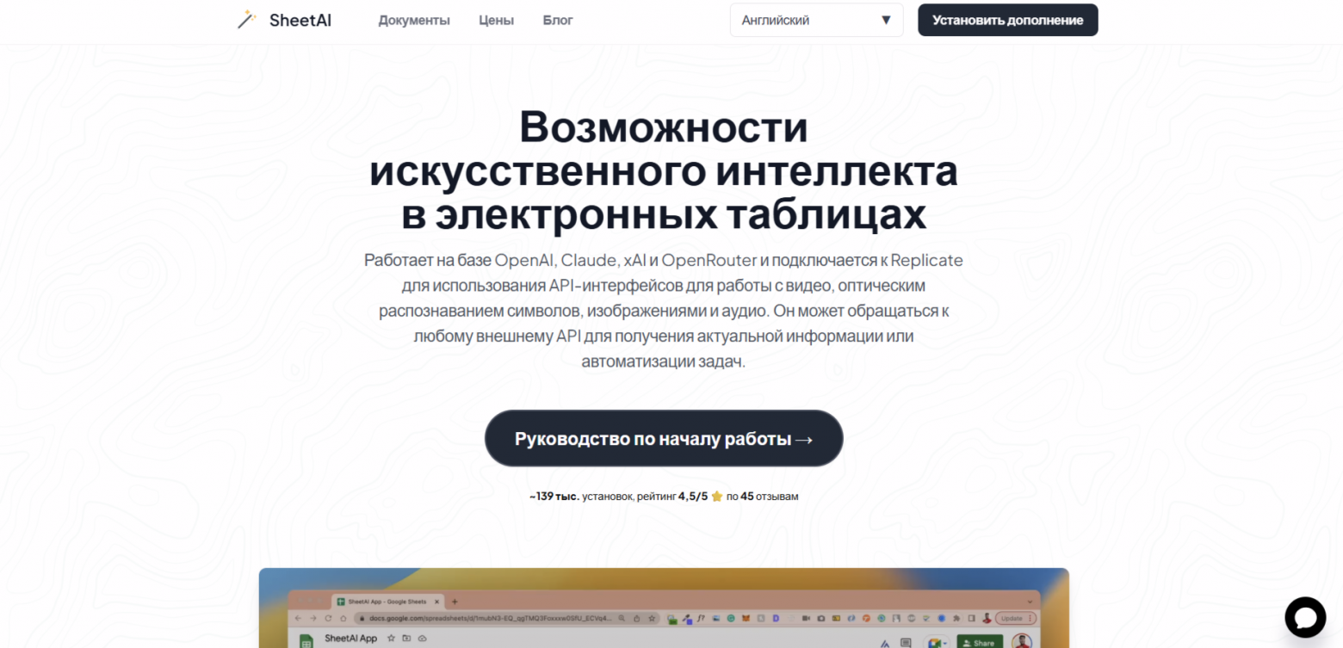Click the page reload icon in the browser toolbar
Image resolution: width=1343 pixels, height=648 pixels.
[327, 618]
